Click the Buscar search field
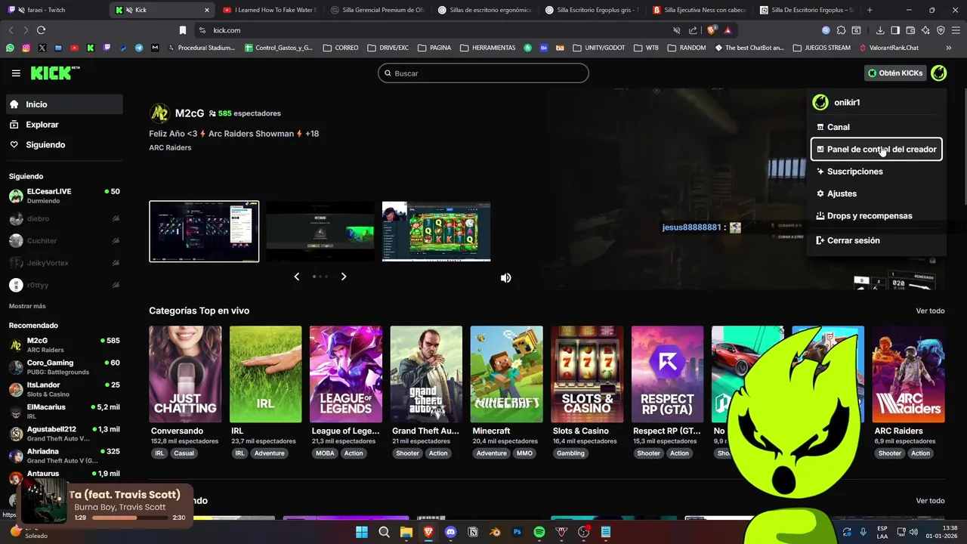This screenshot has height=544, width=967. click(x=483, y=73)
